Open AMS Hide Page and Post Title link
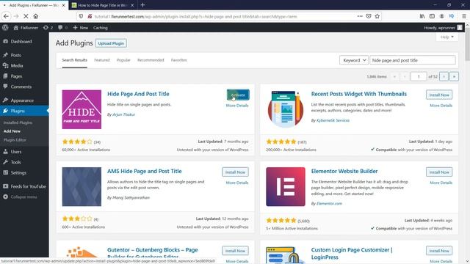 coord(145,171)
